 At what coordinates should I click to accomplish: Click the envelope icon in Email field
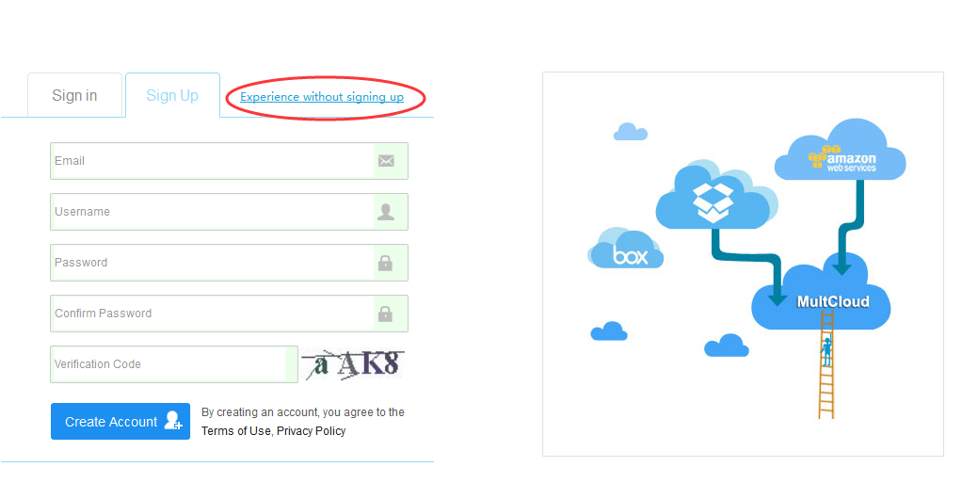coord(386,161)
